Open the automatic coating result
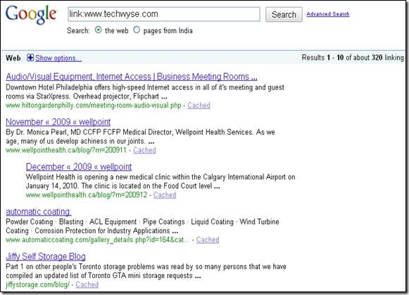Viewport: 409px width, 295px height. coord(39,211)
